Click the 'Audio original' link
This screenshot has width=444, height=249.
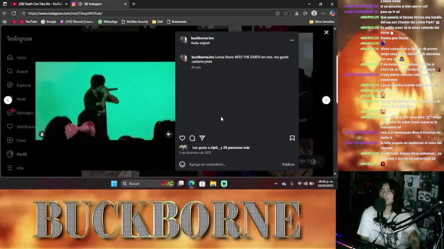[200, 43]
